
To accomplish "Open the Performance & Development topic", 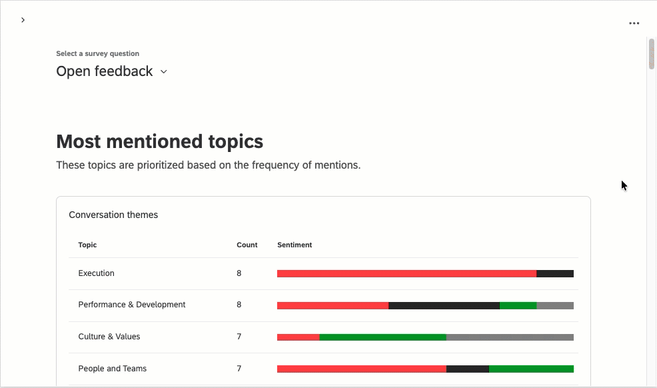I will click(x=131, y=305).
